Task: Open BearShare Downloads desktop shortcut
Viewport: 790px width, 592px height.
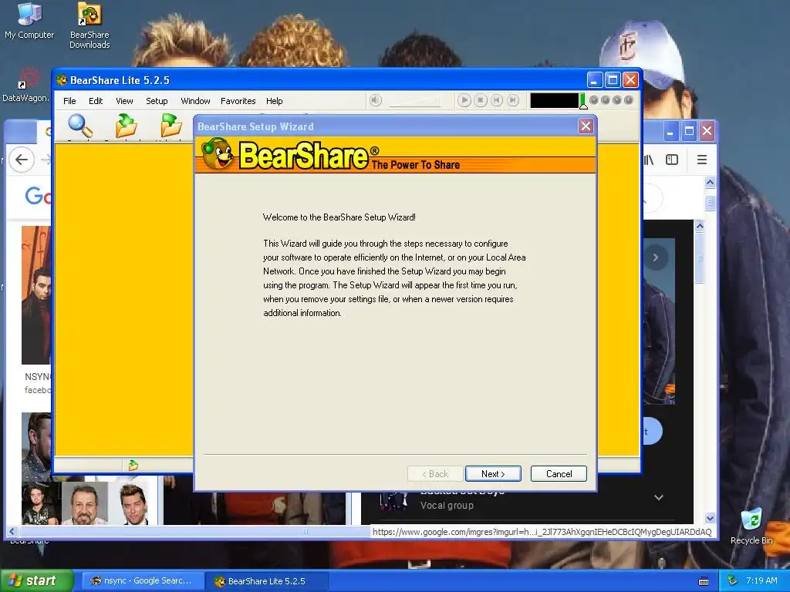Action: click(x=89, y=25)
